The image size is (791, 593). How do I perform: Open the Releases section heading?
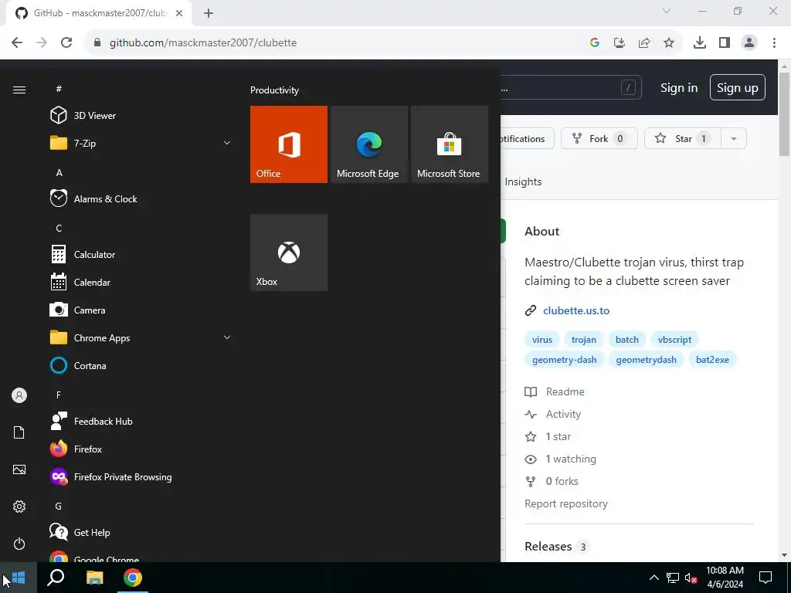click(x=548, y=547)
